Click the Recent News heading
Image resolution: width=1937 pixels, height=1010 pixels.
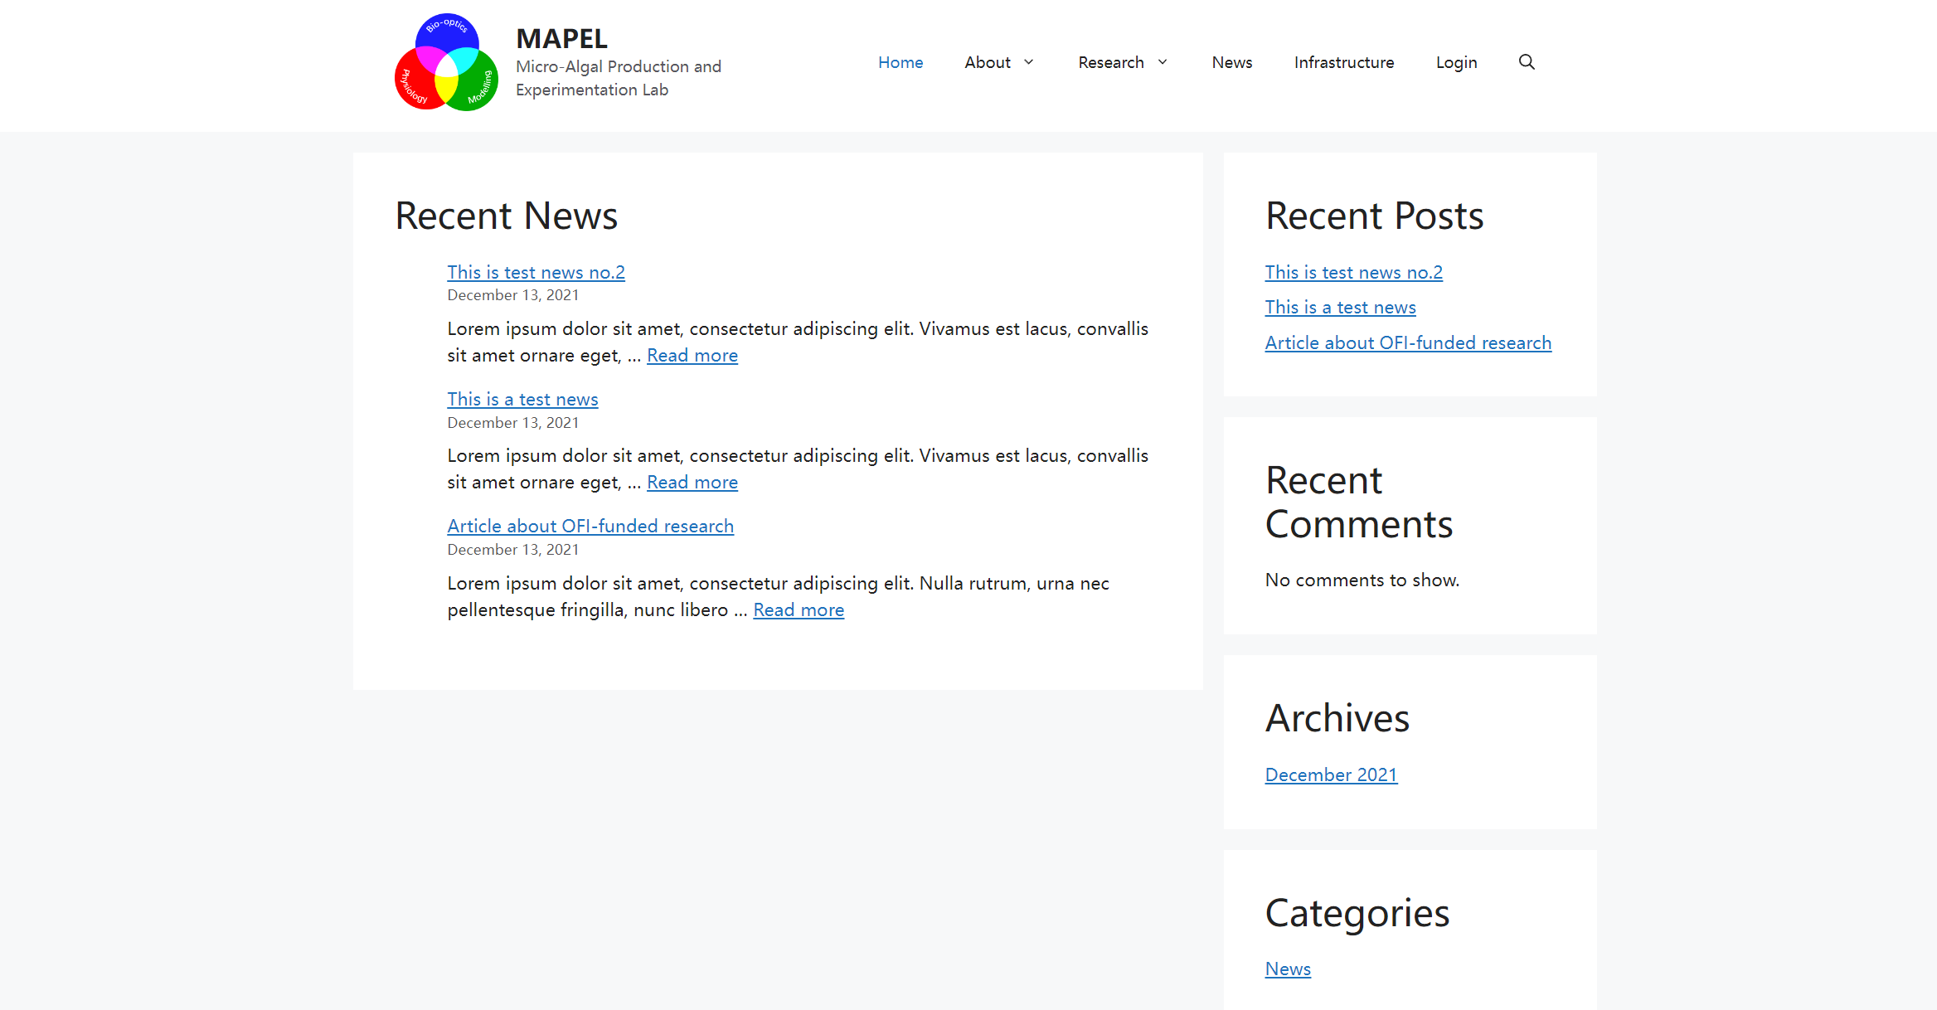point(506,216)
